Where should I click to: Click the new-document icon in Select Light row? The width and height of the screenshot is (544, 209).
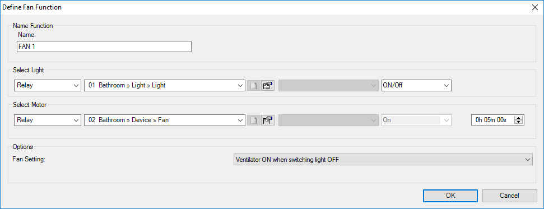[x=254, y=85]
